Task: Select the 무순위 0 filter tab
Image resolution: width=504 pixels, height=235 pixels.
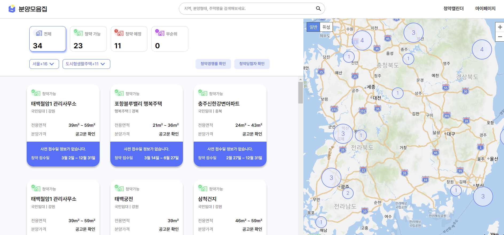Action: click(170, 39)
